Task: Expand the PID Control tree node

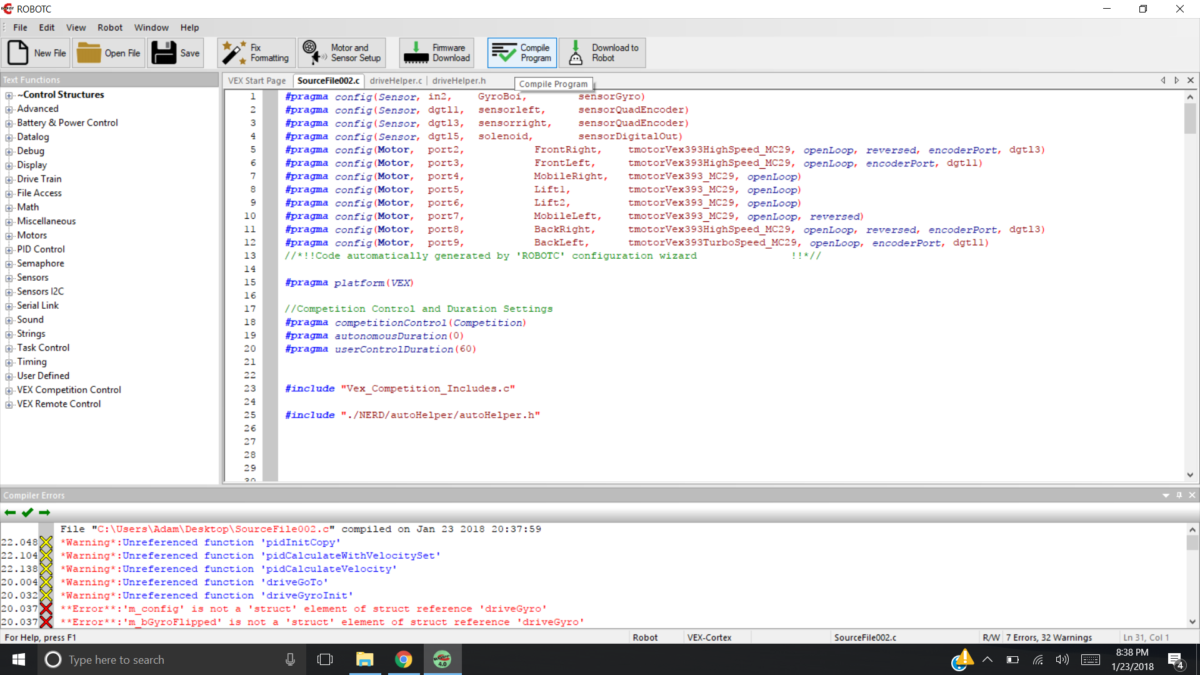Action: coord(9,250)
